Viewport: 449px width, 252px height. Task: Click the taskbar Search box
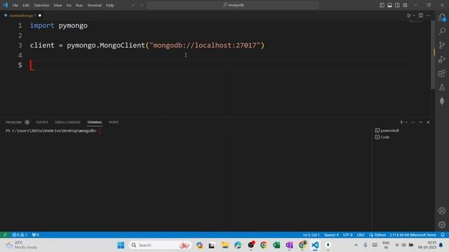[160, 245]
